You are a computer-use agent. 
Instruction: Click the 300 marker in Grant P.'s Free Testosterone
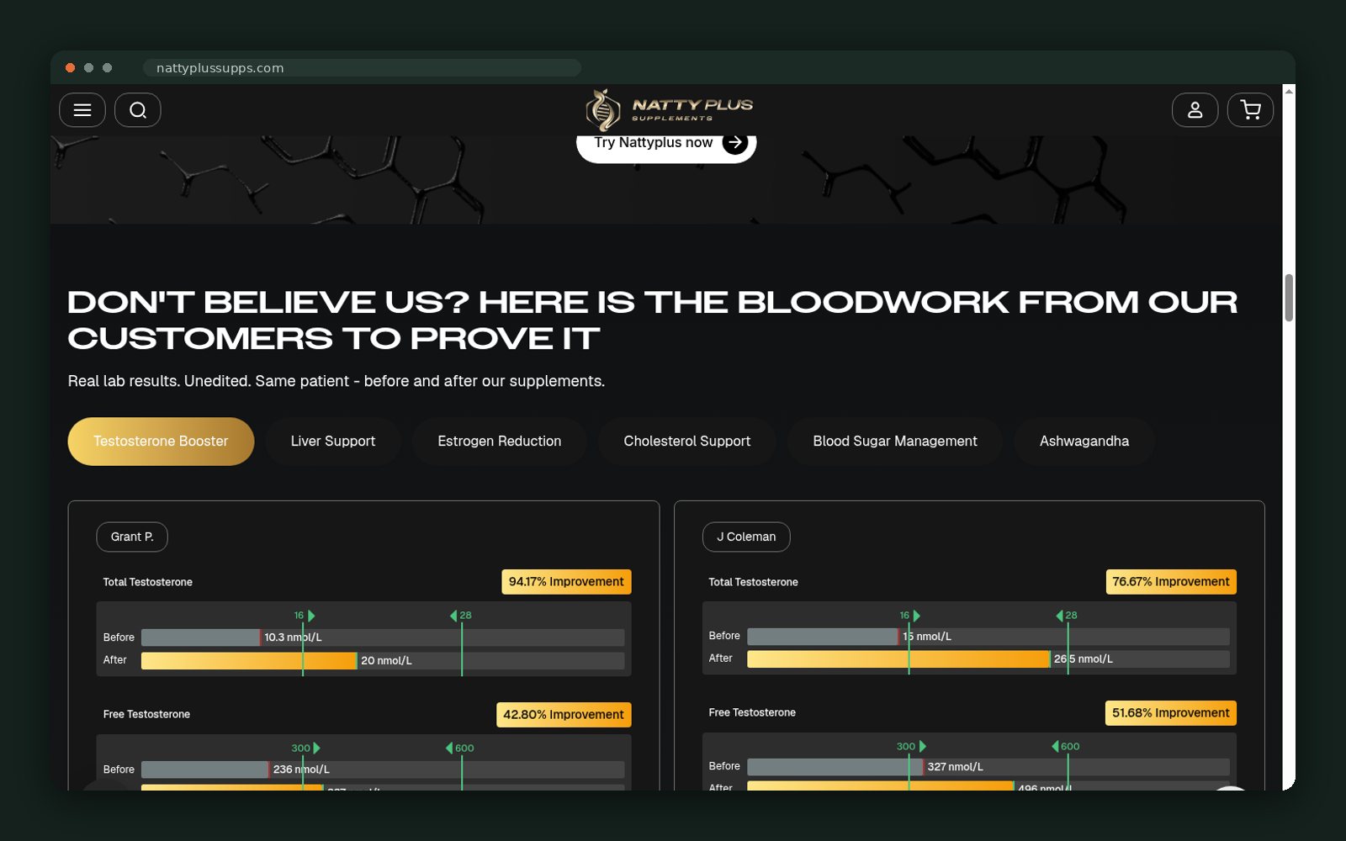pyautogui.click(x=305, y=748)
